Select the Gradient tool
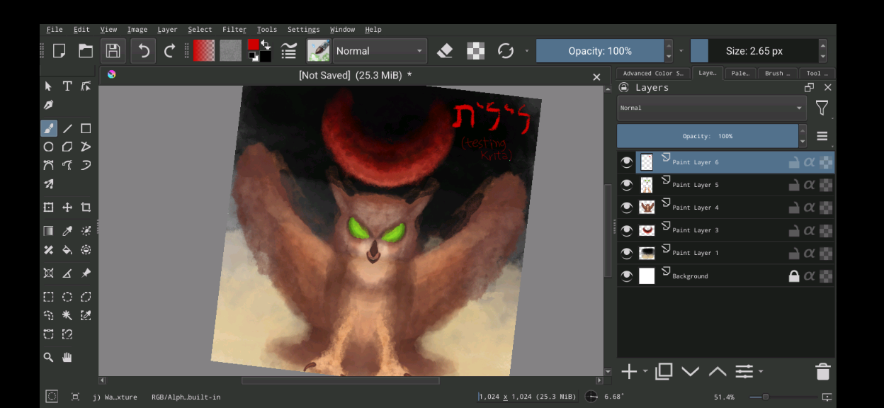This screenshot has width=884, height=408. (x=49, y=231)
